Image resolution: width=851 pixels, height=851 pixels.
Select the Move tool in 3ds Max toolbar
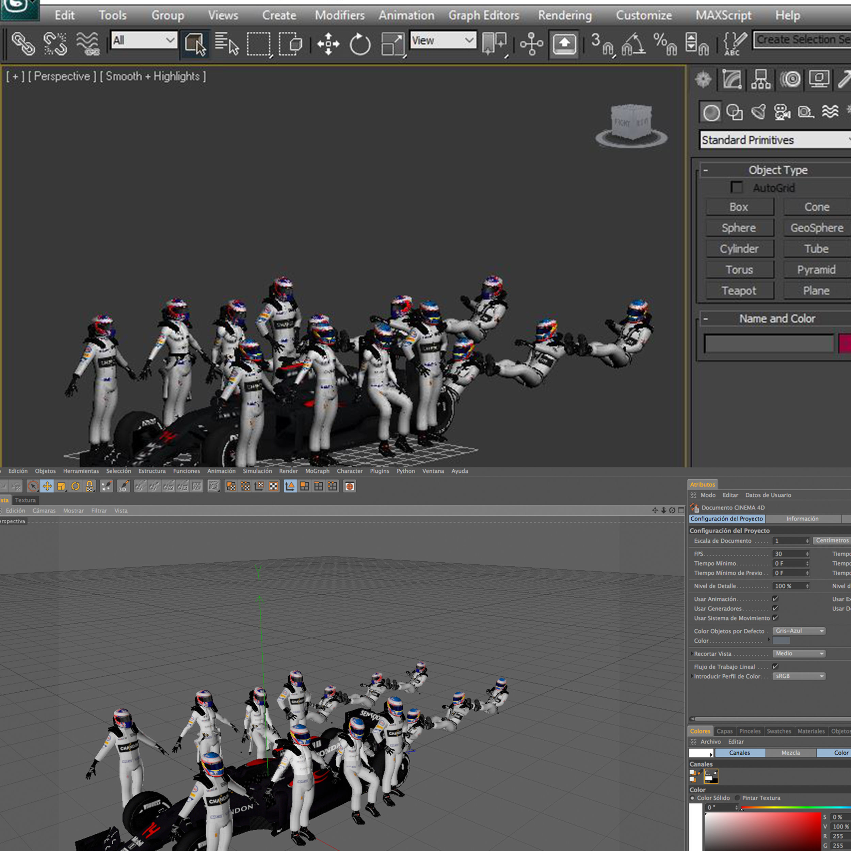point(328,44)
